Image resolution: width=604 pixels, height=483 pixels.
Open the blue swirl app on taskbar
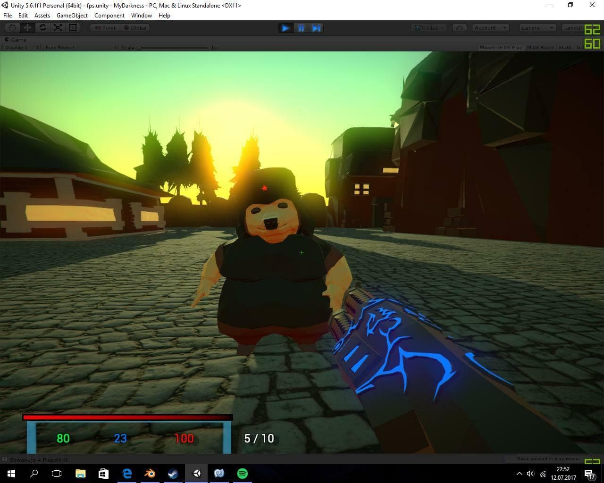coord(219,474)
